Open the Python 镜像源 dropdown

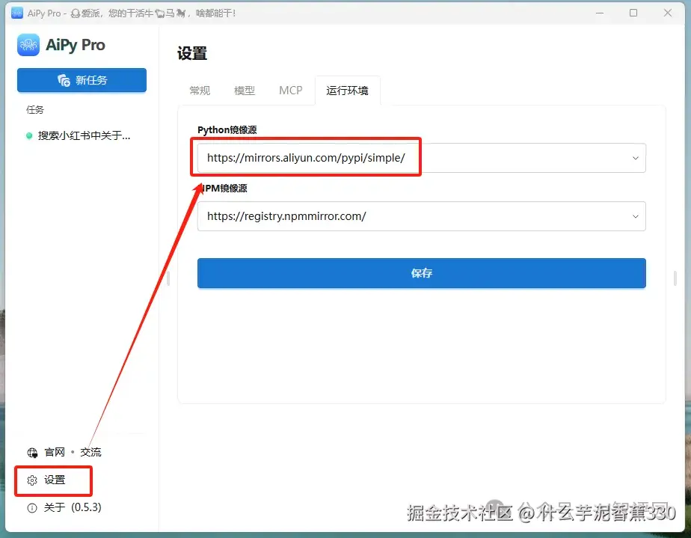point(636,158)
